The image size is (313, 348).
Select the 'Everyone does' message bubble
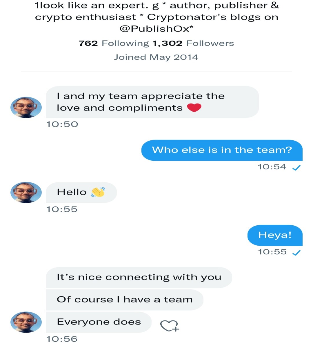[99, 322]
